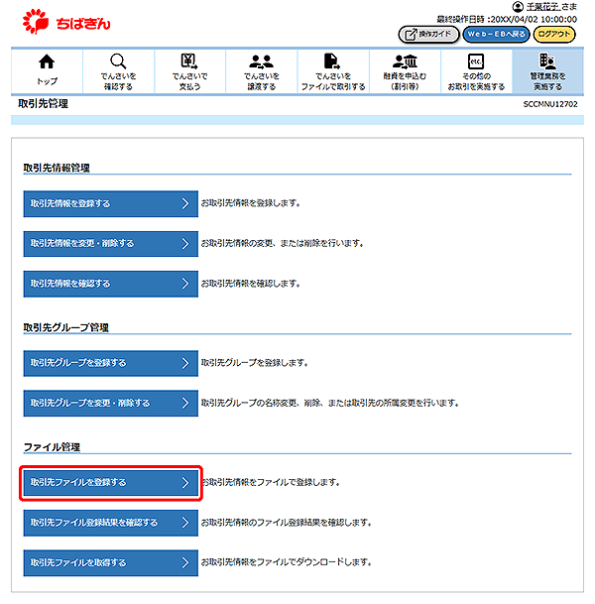The image size is (595, 604).
Task: Open でんさいを譲渡する people menu
Action: coord(261,70)
